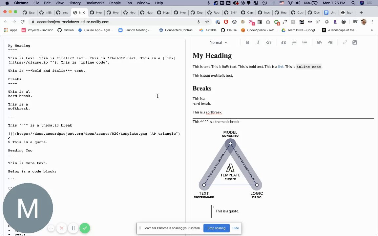Open Wi-Fi status menu
378x236 pixels.
290,3
